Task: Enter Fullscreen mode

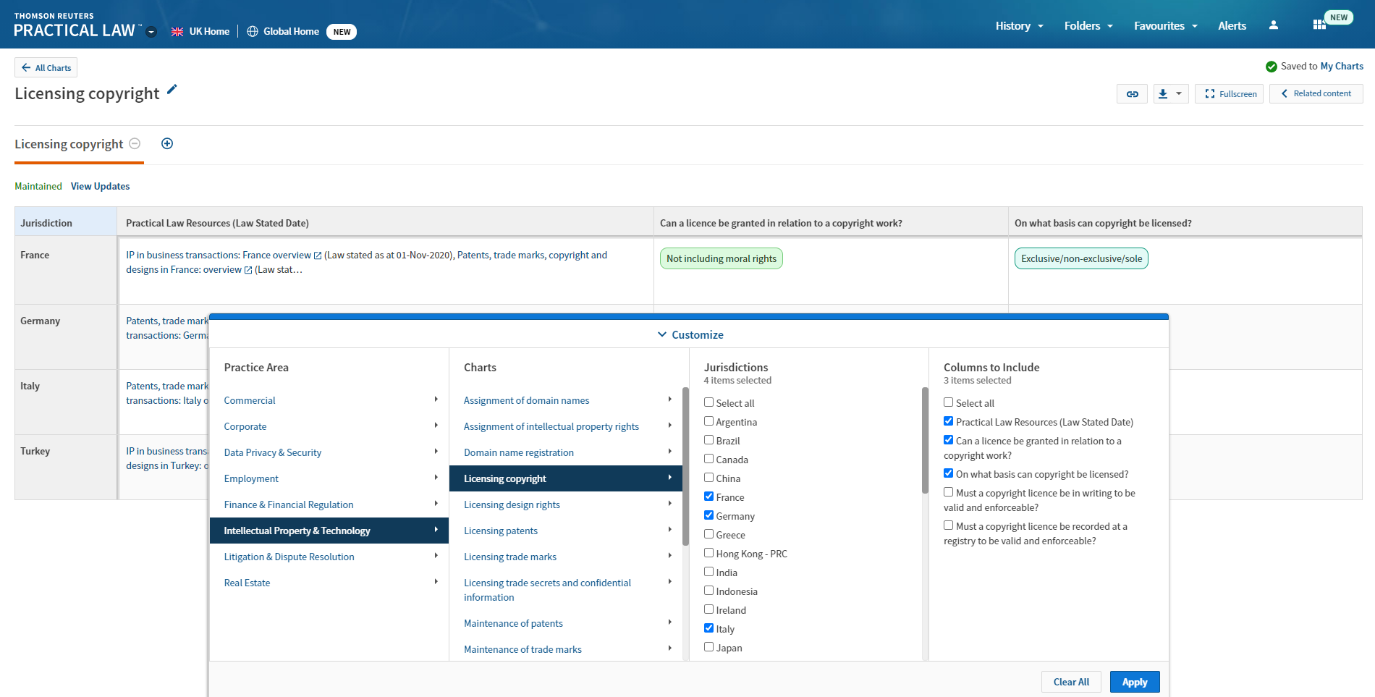Action: pyautogui.click(x=1230, y=94)
